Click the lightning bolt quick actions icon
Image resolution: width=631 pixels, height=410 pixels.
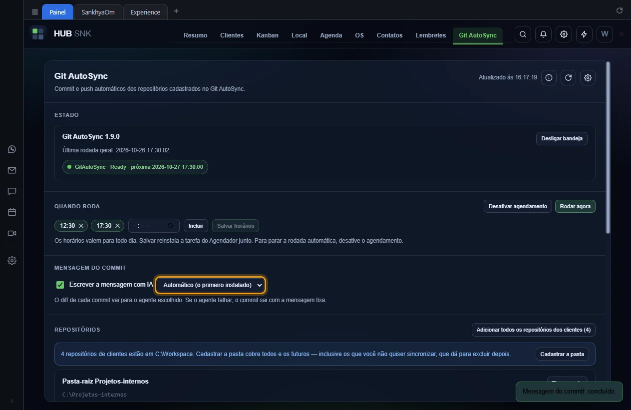tap(584, 34)
